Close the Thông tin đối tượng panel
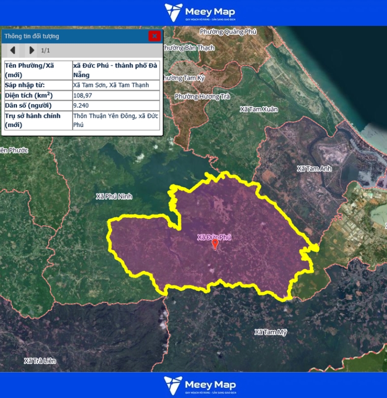387x398 pixels. (154, 36)
